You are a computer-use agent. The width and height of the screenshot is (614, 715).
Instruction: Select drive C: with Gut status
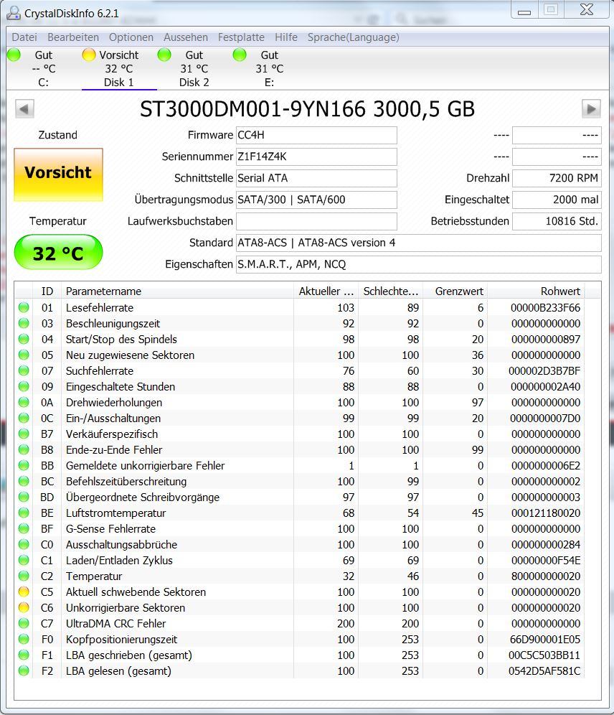43,68
